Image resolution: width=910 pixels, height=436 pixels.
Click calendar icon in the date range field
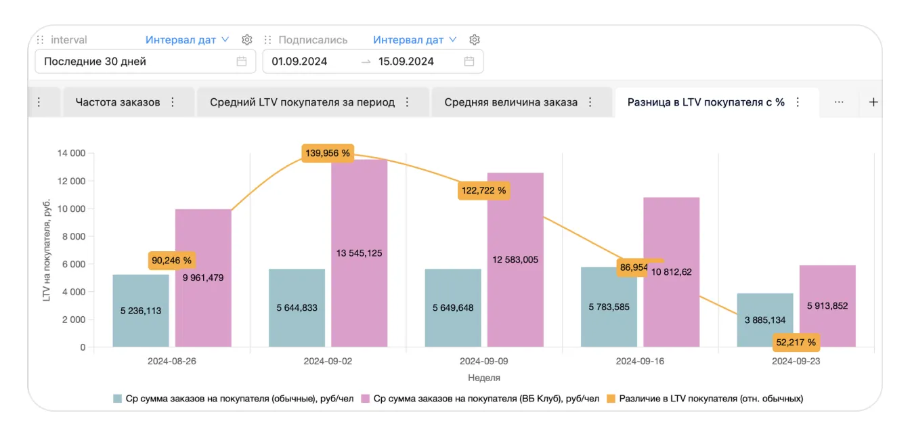coord(469,62)
